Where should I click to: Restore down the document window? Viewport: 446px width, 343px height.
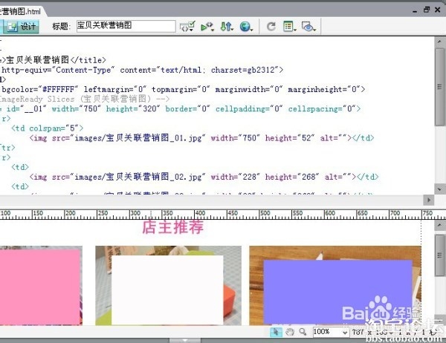tap(427, 10)
